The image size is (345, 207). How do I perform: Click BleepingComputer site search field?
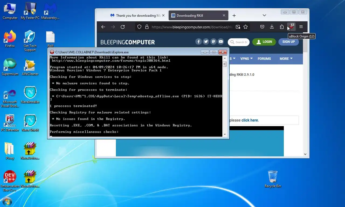(x=239, y=42)
